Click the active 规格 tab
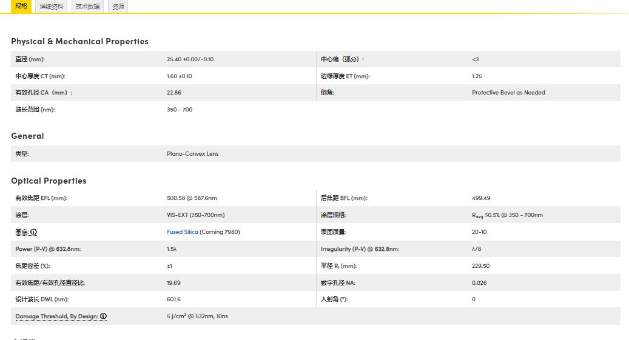The image size is (629, 340). pyautogui.click(x=21, y=6)
